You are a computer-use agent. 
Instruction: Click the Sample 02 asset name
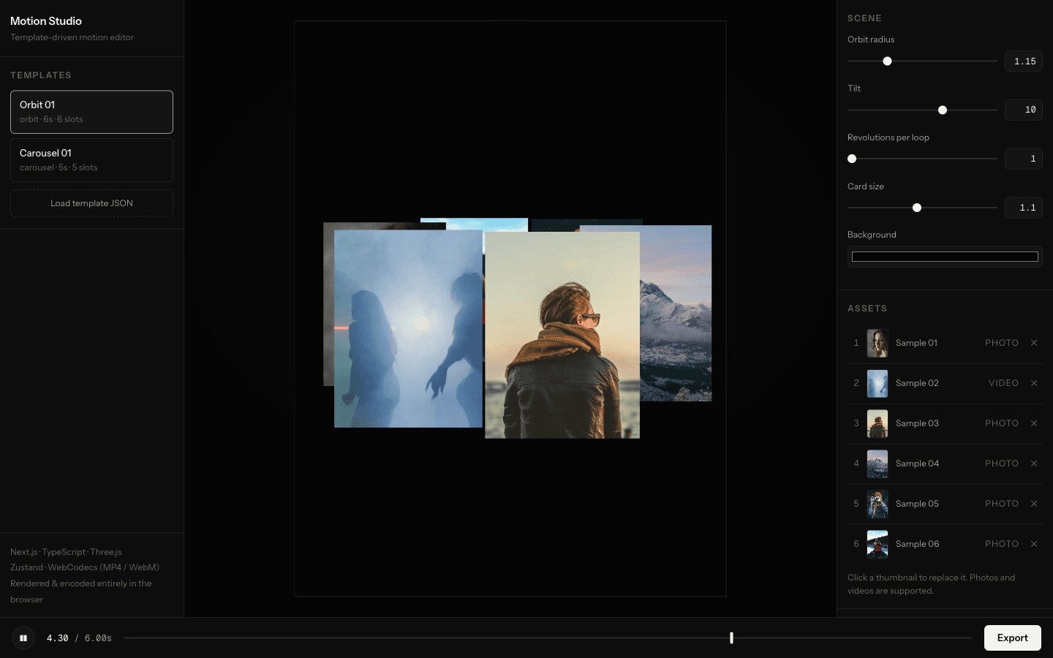(917, 383)
